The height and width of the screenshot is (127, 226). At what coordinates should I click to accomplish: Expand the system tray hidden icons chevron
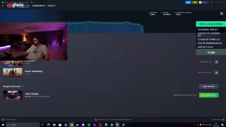[195, 125]
